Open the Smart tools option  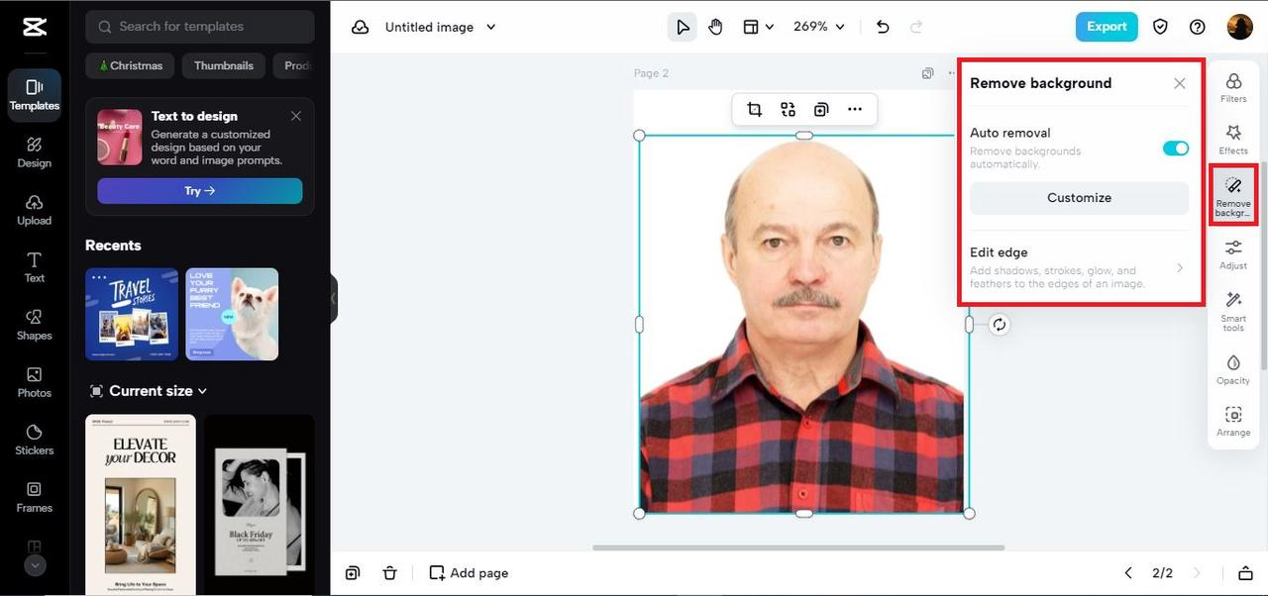[1233, 311]
